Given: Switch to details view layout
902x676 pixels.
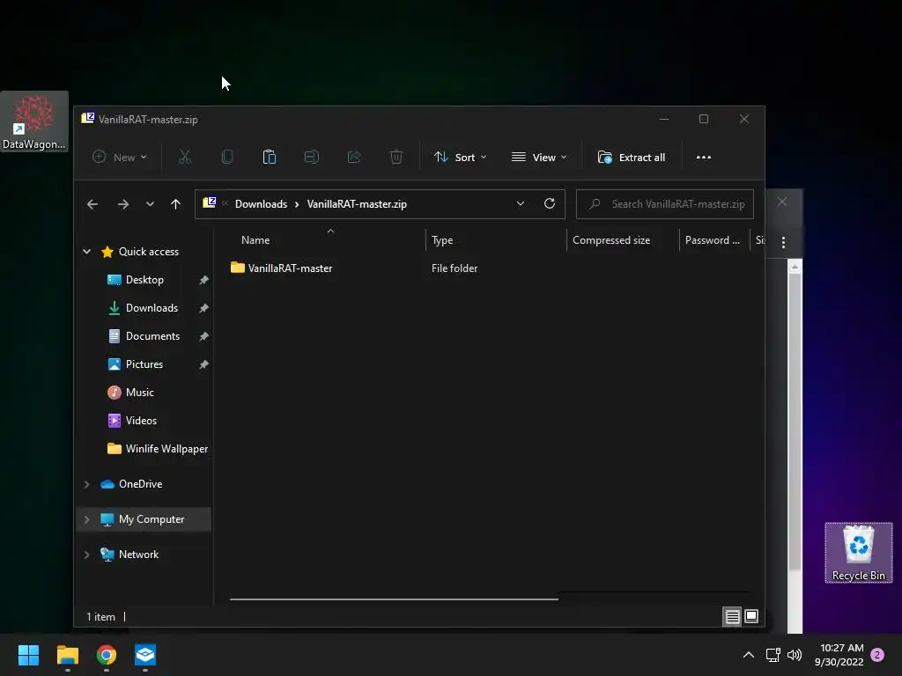Looking at the screenshot, I should [x=732, y=617].
